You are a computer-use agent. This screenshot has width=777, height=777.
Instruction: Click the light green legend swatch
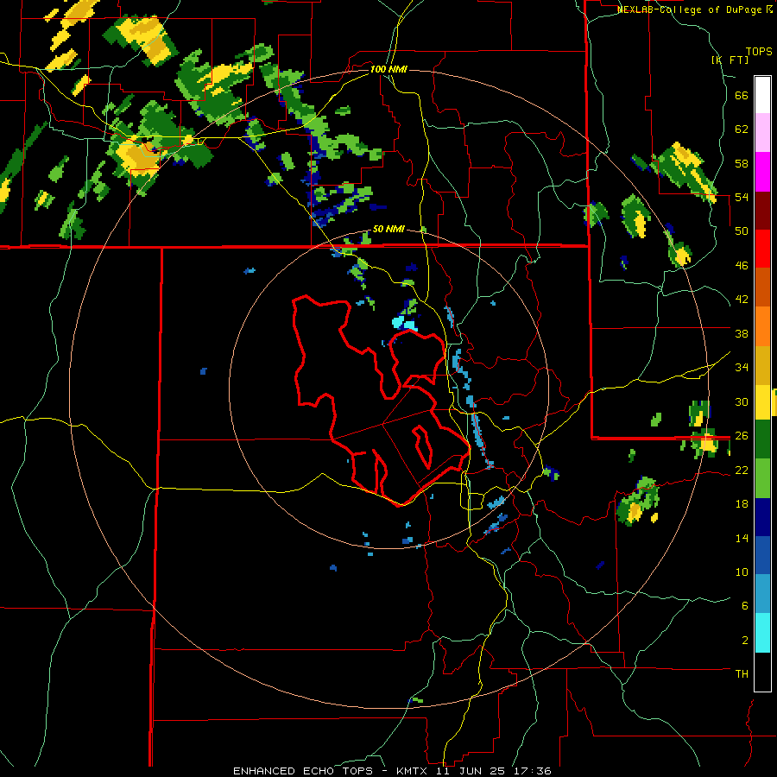[x=762, y=478]
